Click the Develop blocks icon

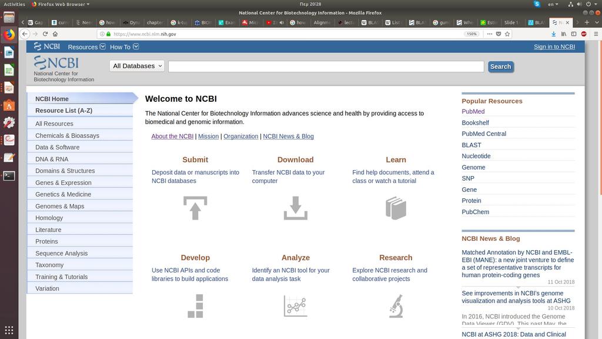pyautogui.click(x=195, y=306)
